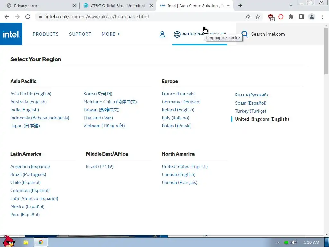
Task: Open the PRODUCTS menu
Action: 46,34
